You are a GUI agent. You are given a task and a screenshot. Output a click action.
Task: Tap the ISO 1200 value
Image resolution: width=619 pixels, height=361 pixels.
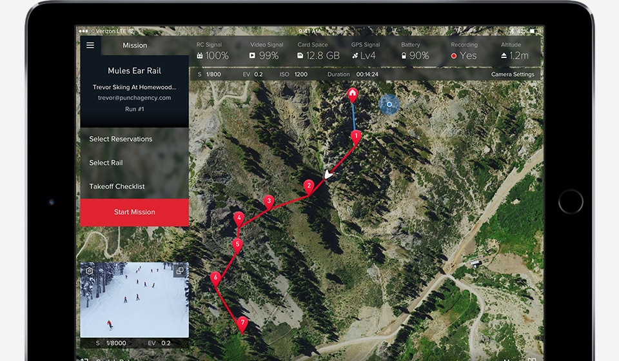click(301, 75)
